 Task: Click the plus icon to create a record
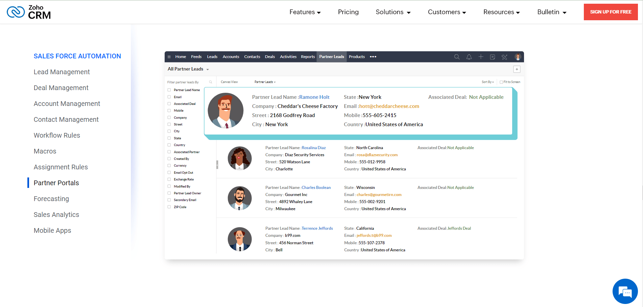click(x=481, y=57)
